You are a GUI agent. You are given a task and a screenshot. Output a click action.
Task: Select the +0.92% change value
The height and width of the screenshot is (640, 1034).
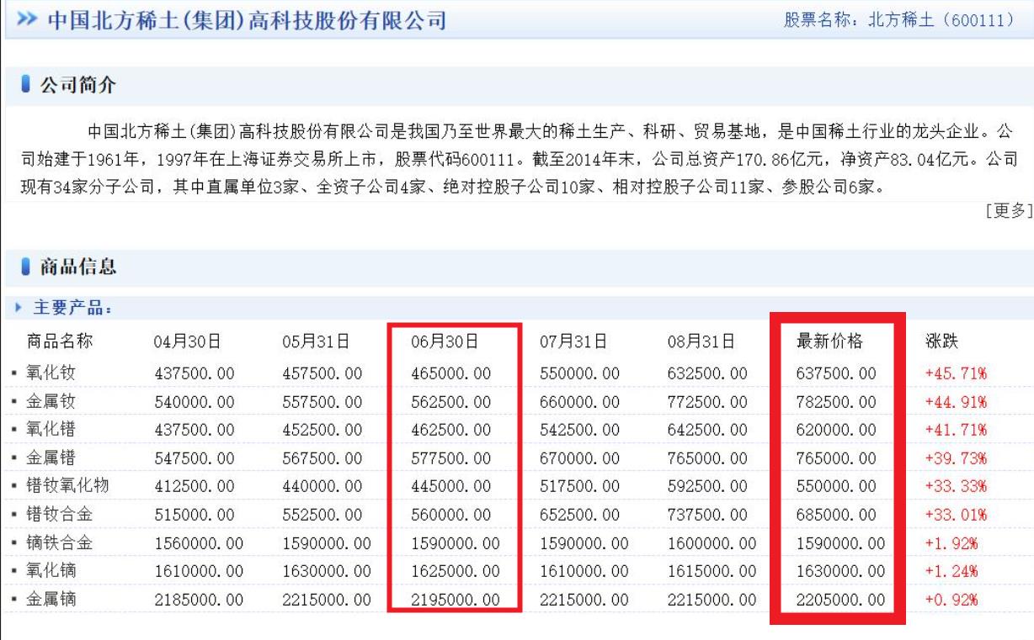951,600
